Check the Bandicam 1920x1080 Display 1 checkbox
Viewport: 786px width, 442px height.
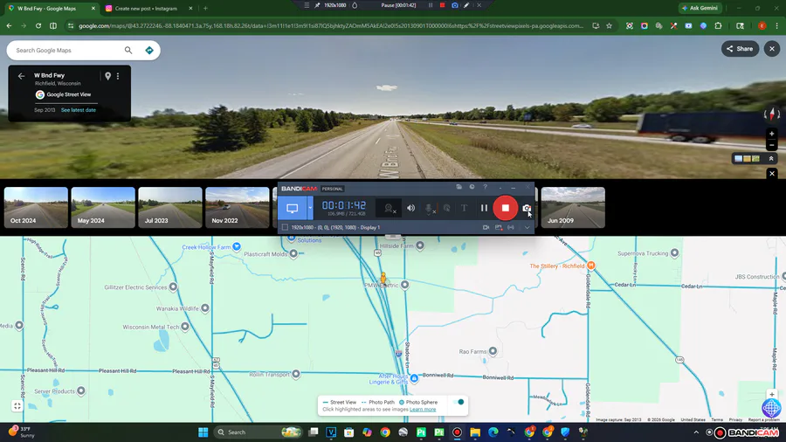click(285, 227)
